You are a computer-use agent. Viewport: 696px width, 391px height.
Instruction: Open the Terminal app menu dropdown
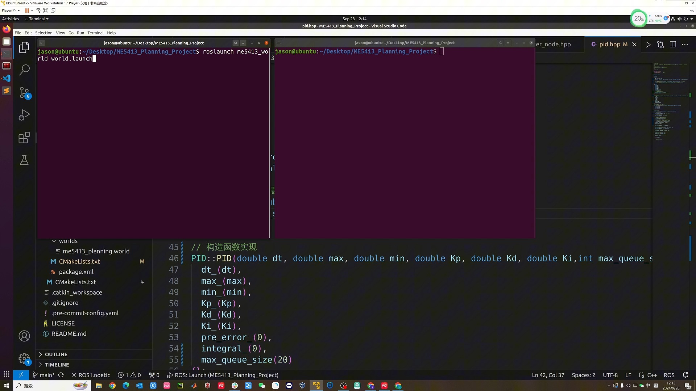point(37,19)
